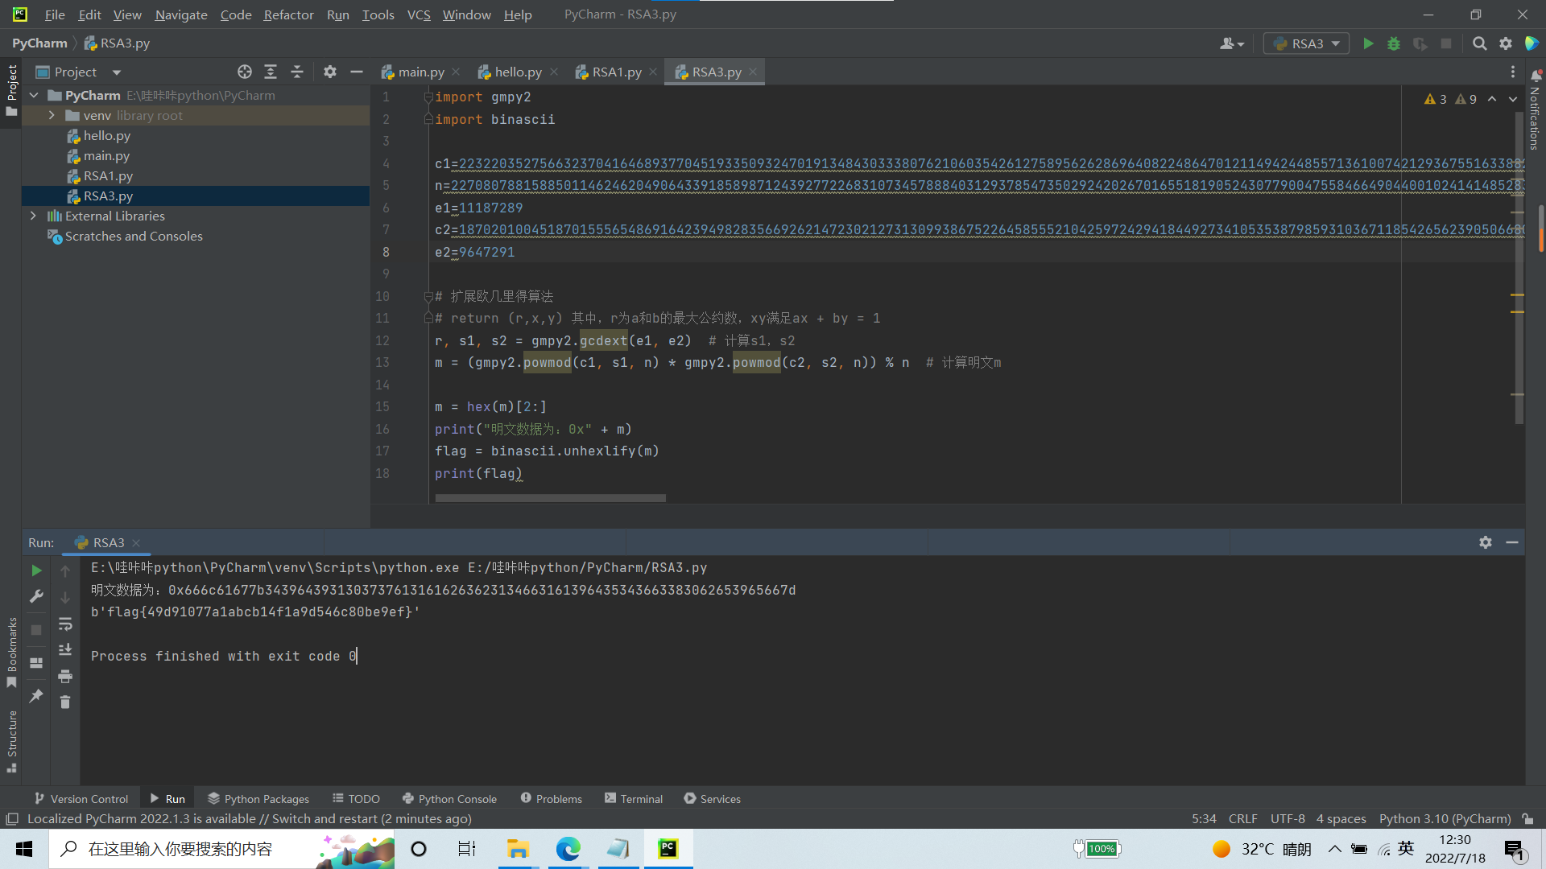Open Python Packages tool window

click(258, 798)
